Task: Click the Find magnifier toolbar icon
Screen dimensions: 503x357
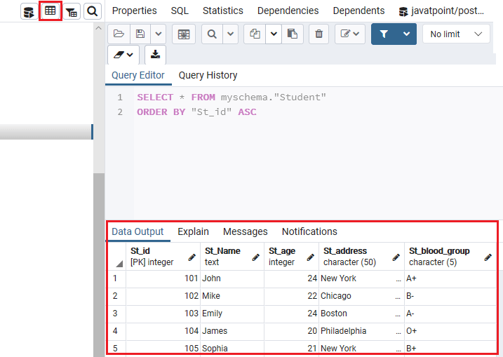Action: 212,34
